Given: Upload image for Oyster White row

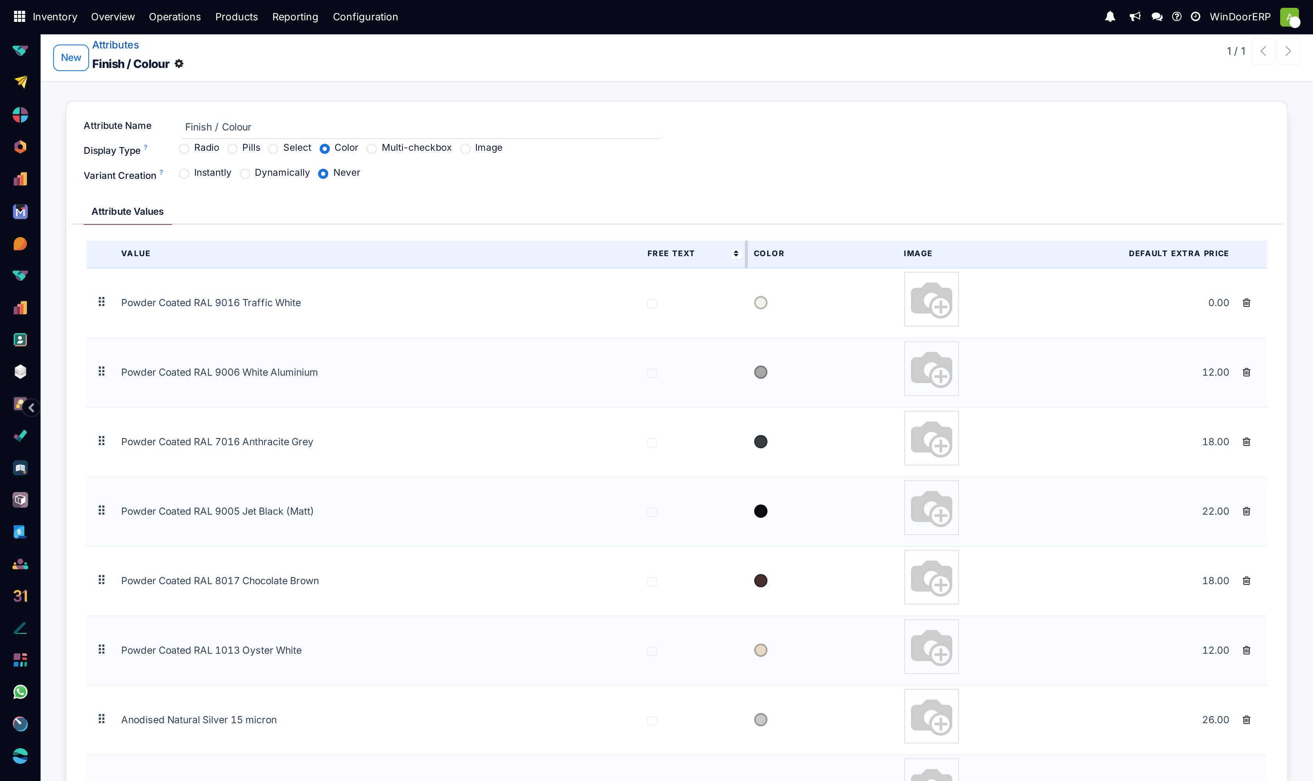Looking at the screenshot, I should (931, 646).
